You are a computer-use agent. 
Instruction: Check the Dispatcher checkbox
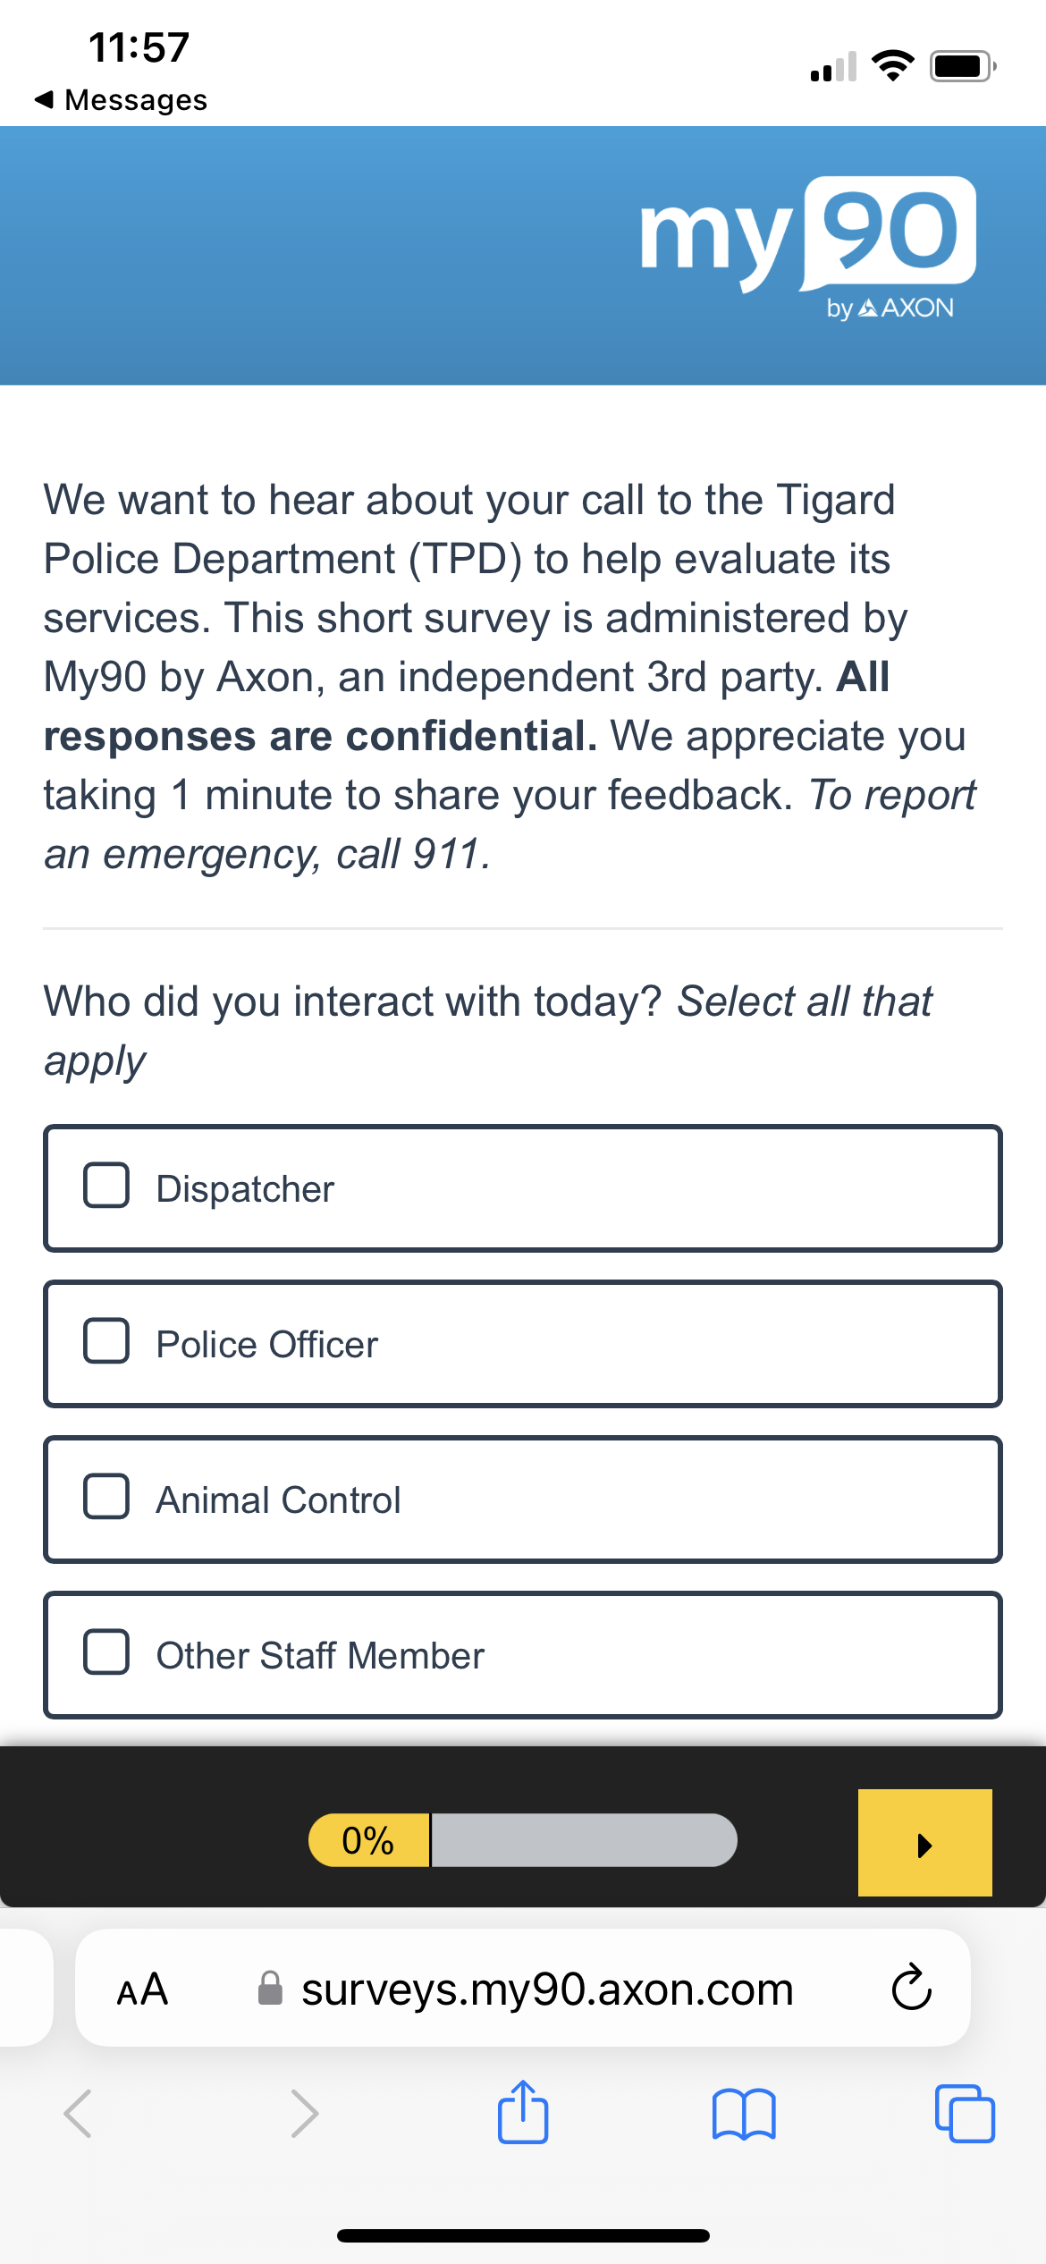106,1186
